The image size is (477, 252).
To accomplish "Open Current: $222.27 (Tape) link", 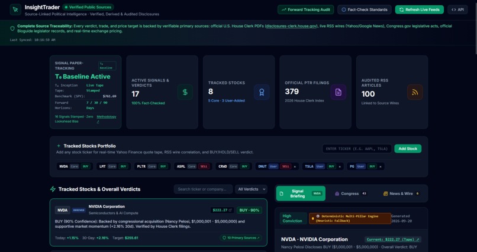I will point(393,240).
